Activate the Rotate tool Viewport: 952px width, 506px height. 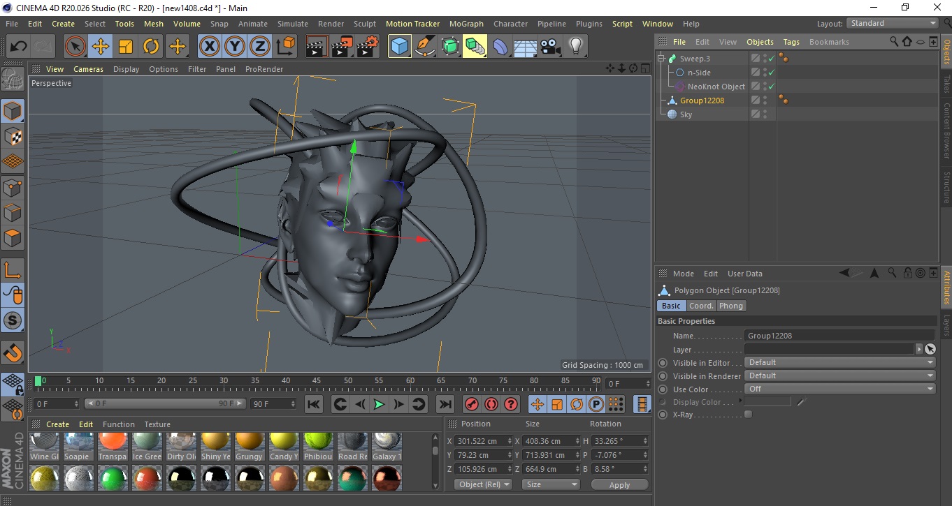pos(151,47)
